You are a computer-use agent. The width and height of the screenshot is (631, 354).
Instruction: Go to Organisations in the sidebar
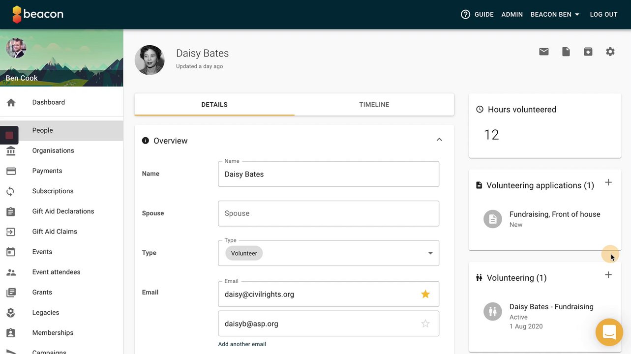(x=53, y=150)
